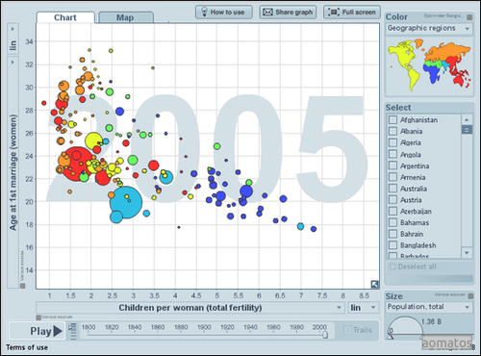Check the Afghanistan checkbox

[392, 119]
